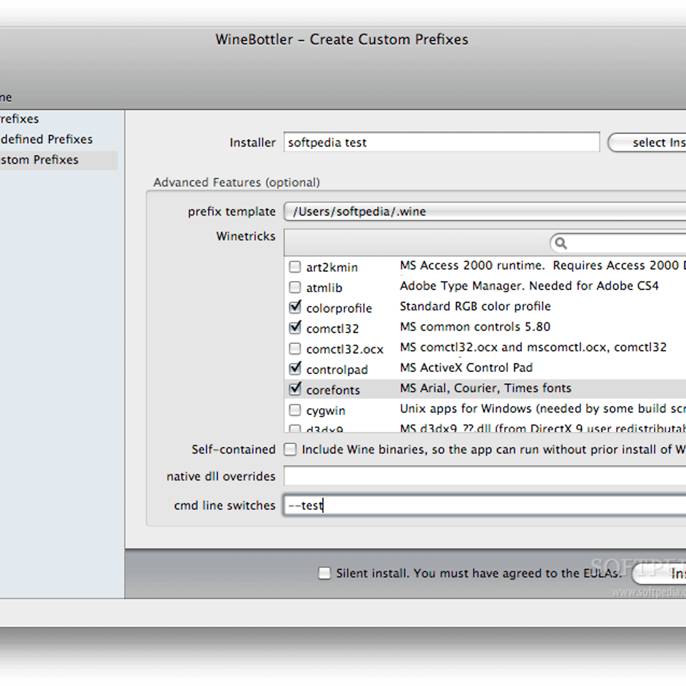Screen dimensions: 686x686
Task: Select 'MS ActiveX Control Pad' description
Action: click(466, 368)
